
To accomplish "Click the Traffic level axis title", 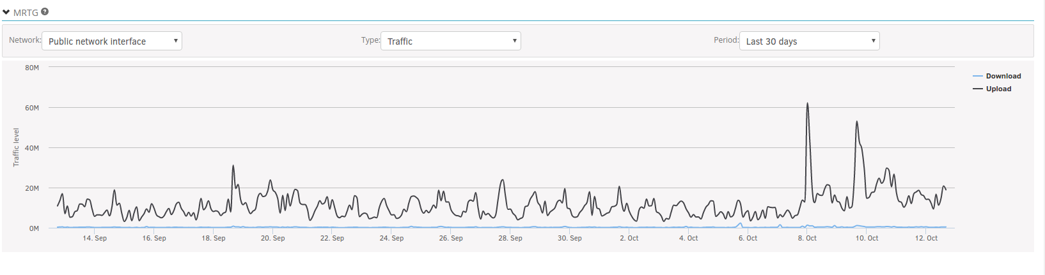I will (17, 147).
